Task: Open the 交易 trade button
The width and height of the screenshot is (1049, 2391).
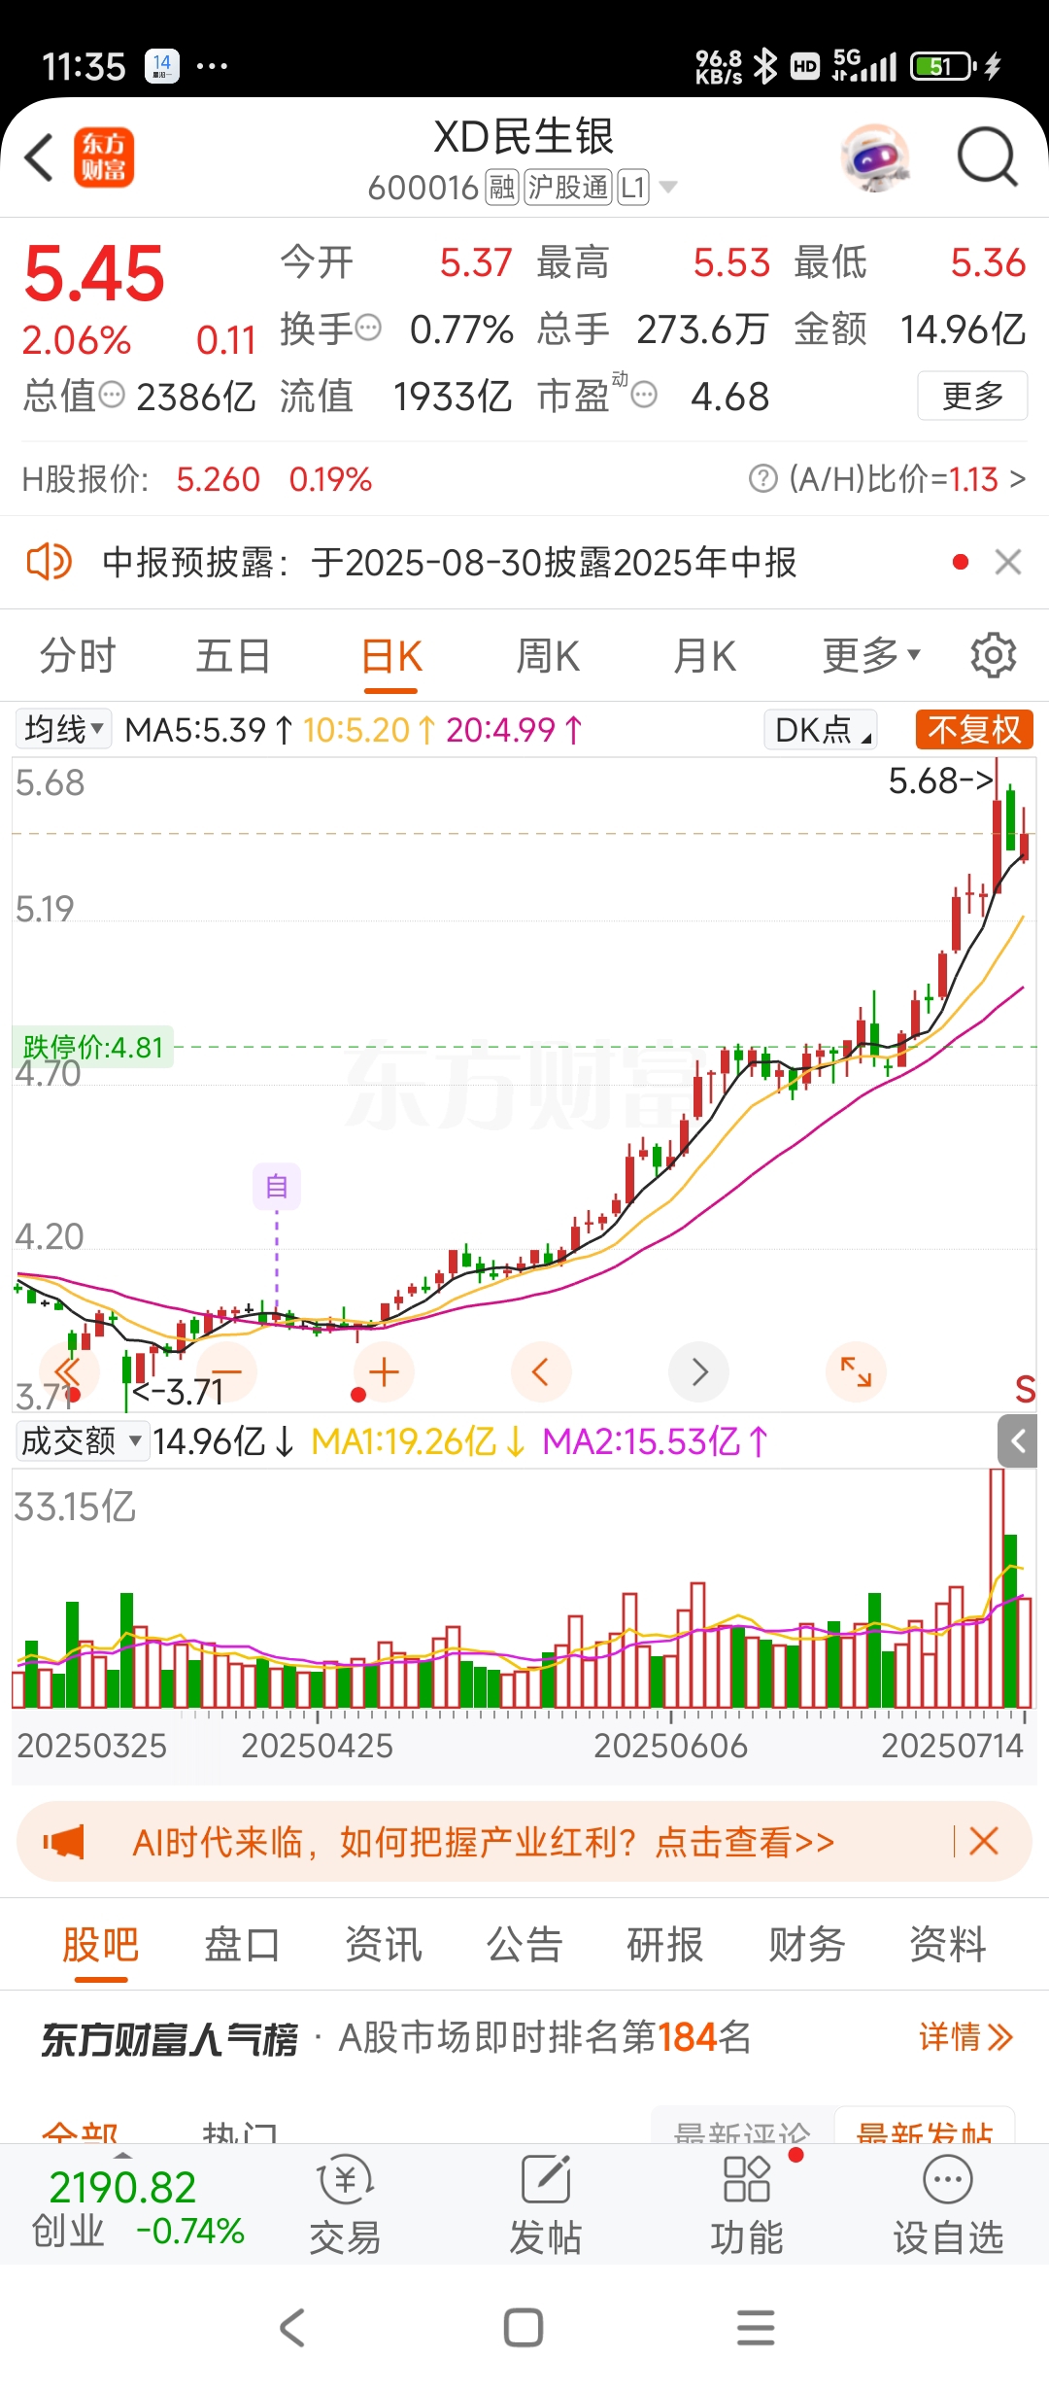Action: [345, 2205]
